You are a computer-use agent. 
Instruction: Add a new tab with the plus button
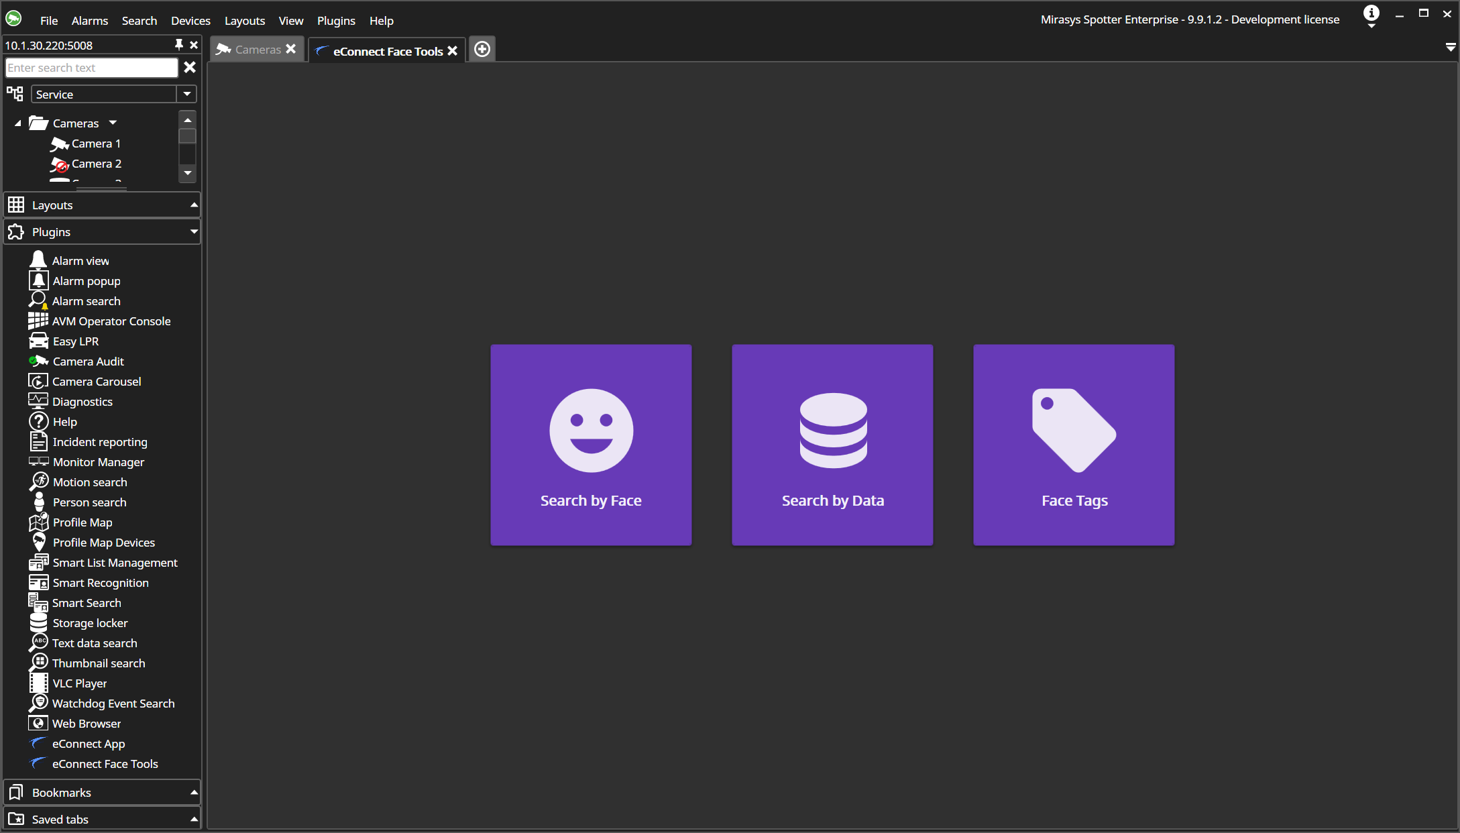coord(482,49)
